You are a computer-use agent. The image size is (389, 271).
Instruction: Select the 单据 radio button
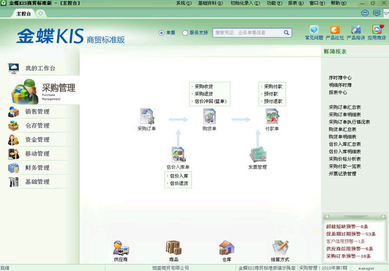click(x=162, y=33)
